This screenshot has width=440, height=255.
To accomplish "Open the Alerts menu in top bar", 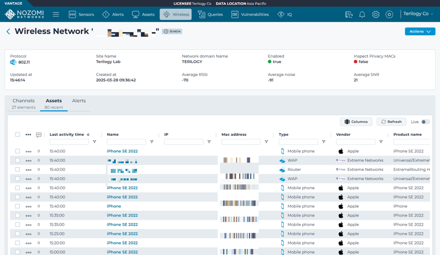I will pyautogui.click(x=113, y=14).
